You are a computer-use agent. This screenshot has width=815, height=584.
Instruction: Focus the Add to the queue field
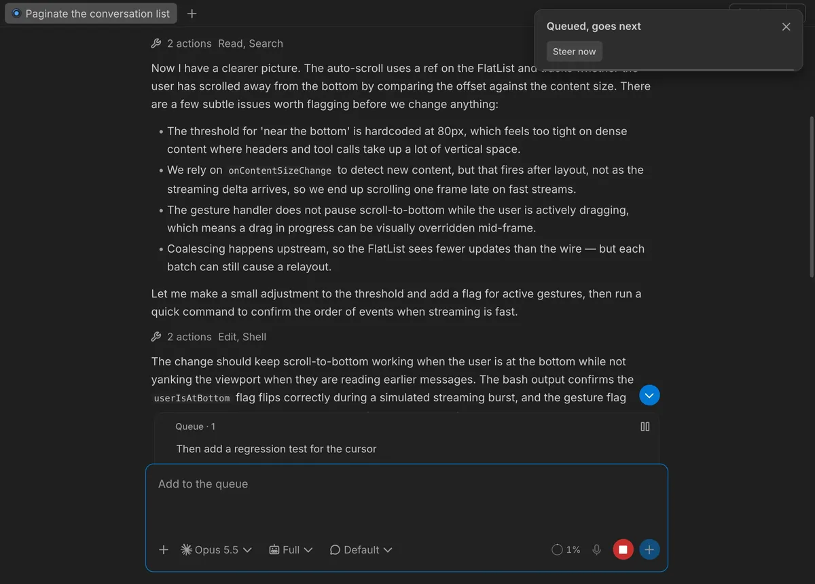click(x=406, y=501)
